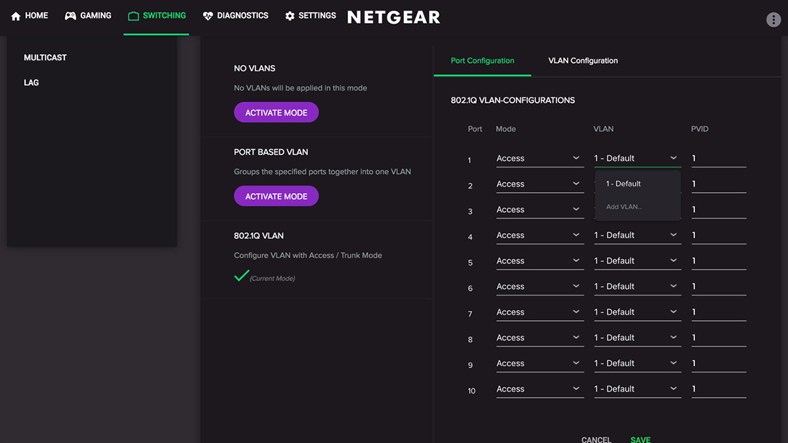Click PVID input field for port 7
The width and height of the screenshot is (788, 443).
point(718,312)
